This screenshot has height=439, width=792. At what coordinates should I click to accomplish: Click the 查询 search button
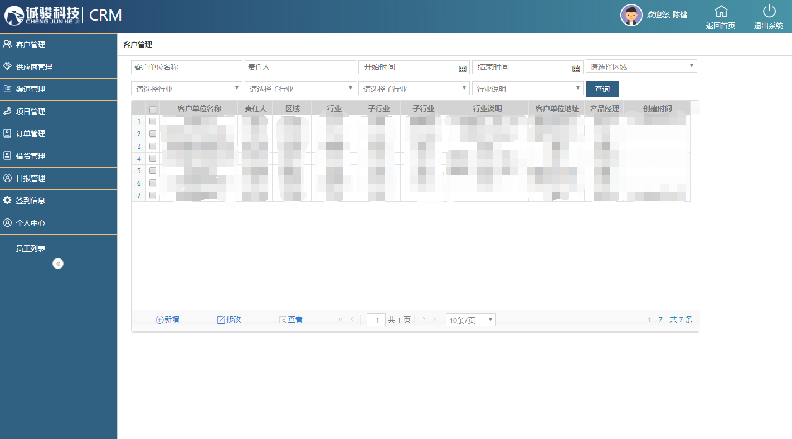coord(602,89)
